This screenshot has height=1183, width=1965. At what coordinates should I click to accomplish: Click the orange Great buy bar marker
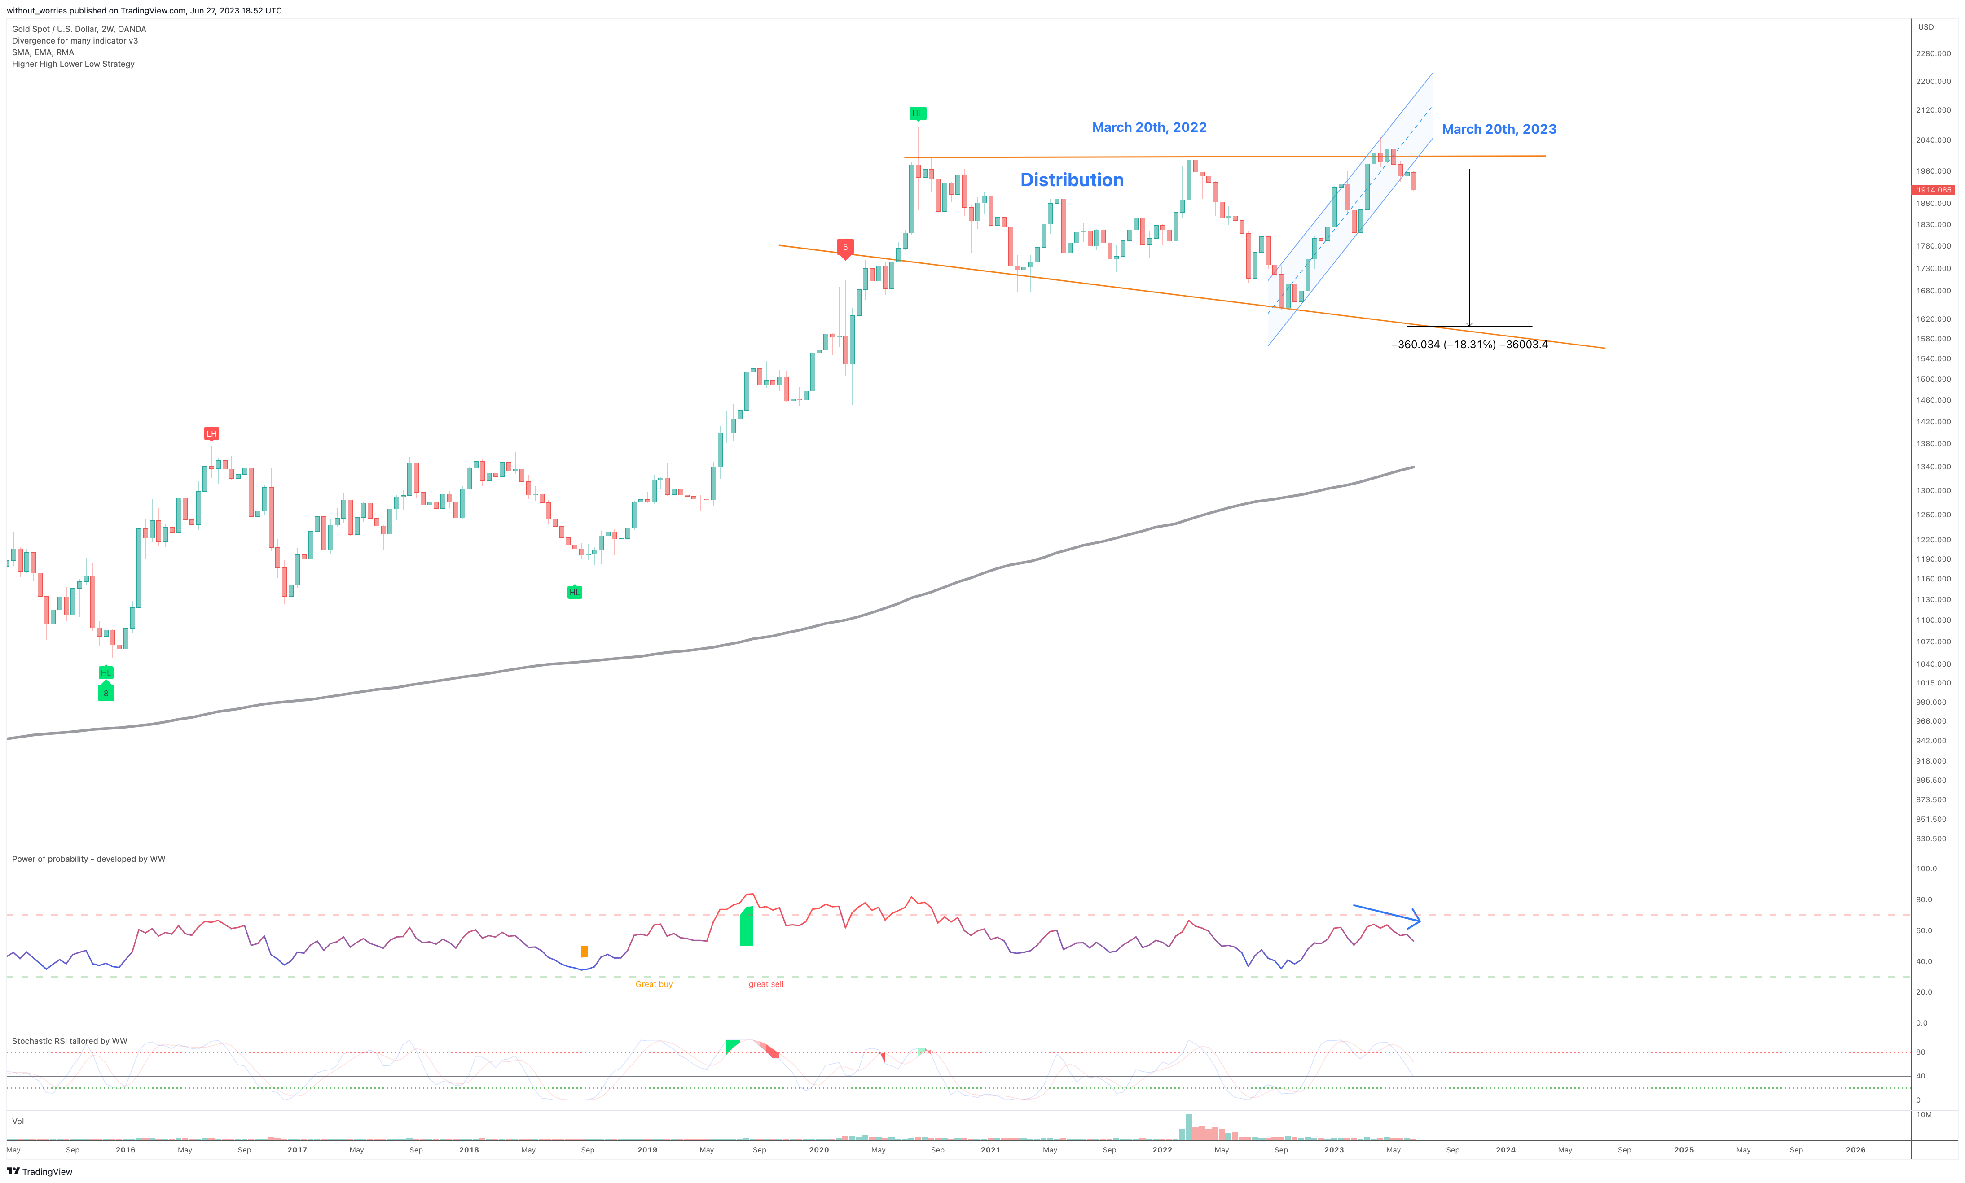[x=585, y=951]
